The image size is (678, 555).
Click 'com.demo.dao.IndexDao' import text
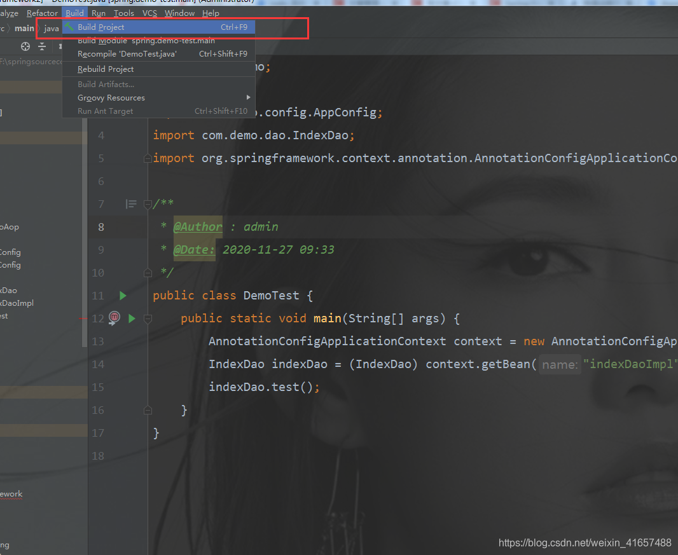click(275, 135)
